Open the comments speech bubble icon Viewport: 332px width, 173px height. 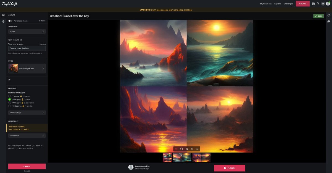click(x=329, y=21)
